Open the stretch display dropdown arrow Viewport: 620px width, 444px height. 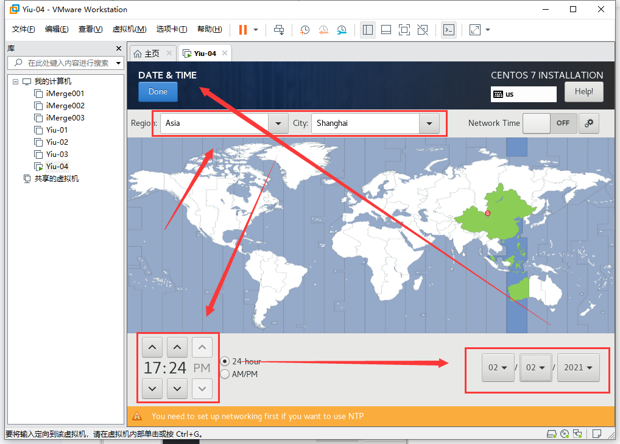click(488, 30)
